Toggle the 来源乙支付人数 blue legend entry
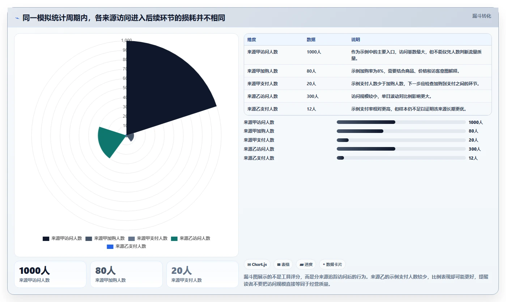The image size is (506, 302). click(126, 246)
